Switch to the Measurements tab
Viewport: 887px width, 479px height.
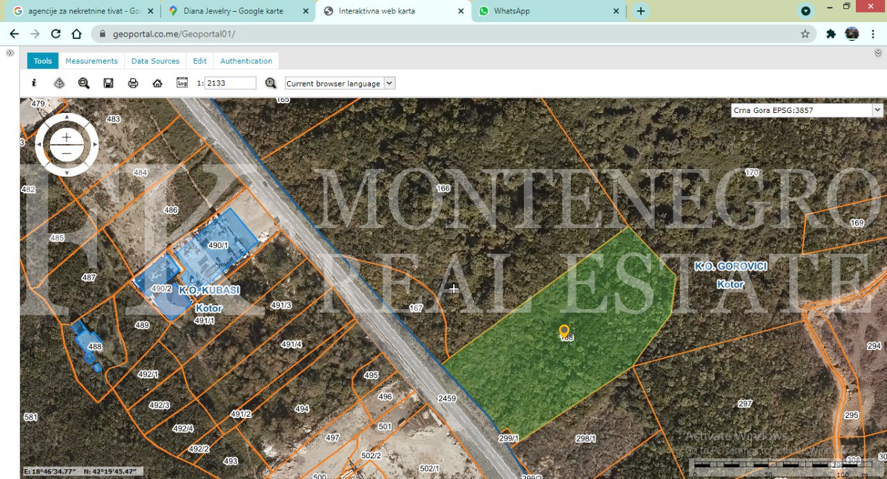pyautogui.click(x=91, y=61)
